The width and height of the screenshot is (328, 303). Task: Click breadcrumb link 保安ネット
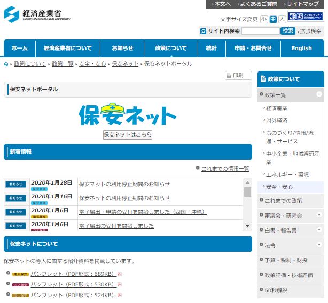tap(125, 63)
